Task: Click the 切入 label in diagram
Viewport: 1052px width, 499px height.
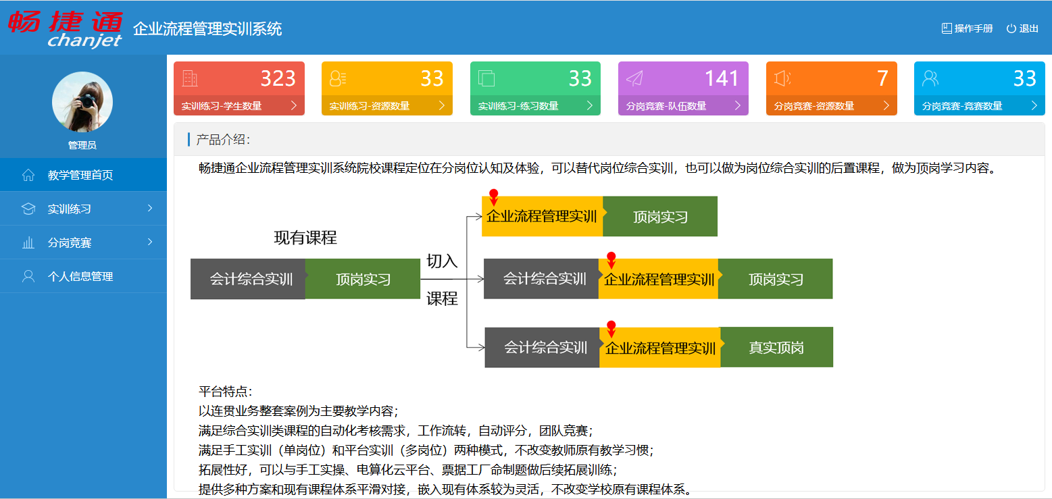Action: click(442, 261)
